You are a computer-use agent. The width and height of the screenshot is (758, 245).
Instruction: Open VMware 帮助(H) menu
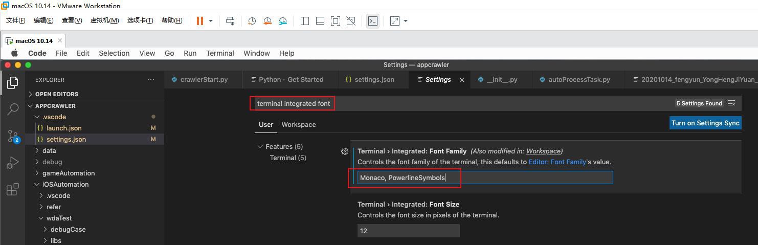point(171,20)
